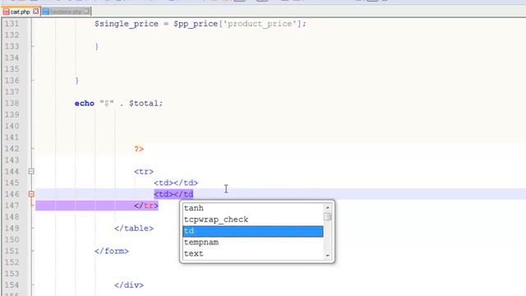Close the cart.php tab

(x=35, y=12)
